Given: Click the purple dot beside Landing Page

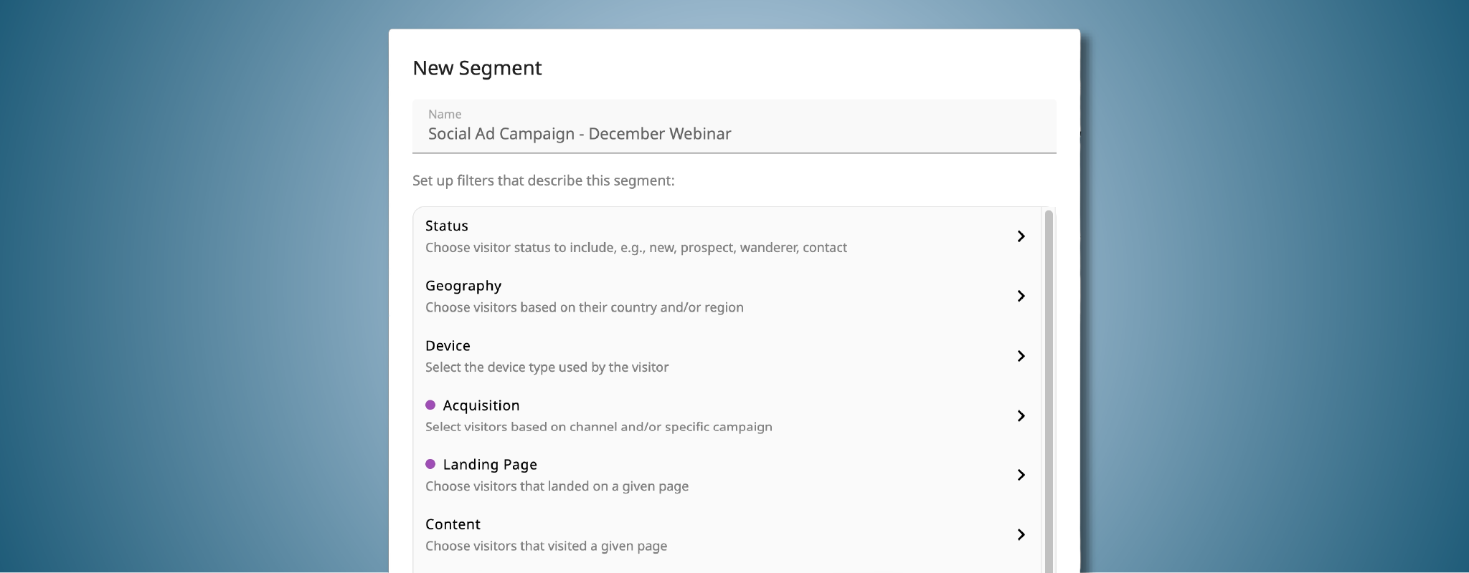Looking at the screenshot, I should [430, 464].
